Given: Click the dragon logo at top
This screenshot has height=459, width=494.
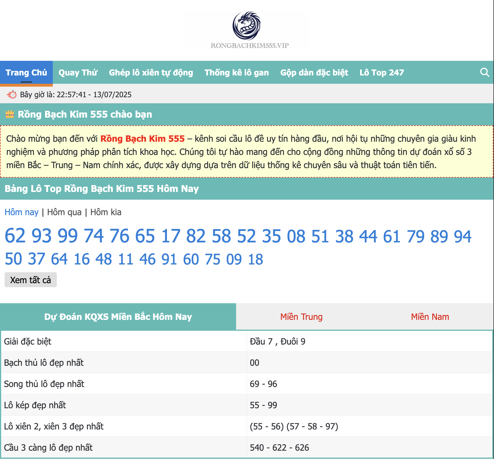Looking at the screenshot, I should pyautogui.click(x=247, y=26).
